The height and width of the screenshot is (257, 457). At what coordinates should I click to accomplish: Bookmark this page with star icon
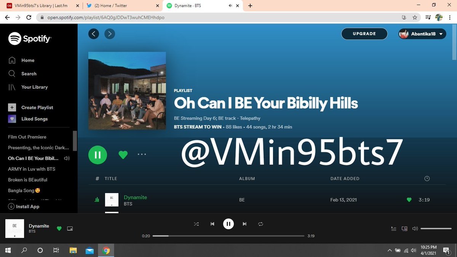[415, 17]
